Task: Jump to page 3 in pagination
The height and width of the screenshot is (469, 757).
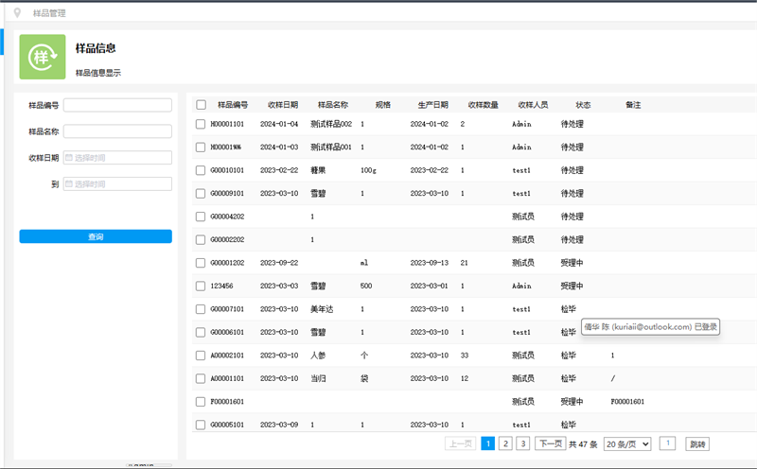Action: [523, 443]
